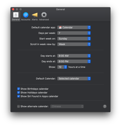121x126 pixels.
Task: Open the Default calendar app dropdown
Action: (x=74, y=27)
